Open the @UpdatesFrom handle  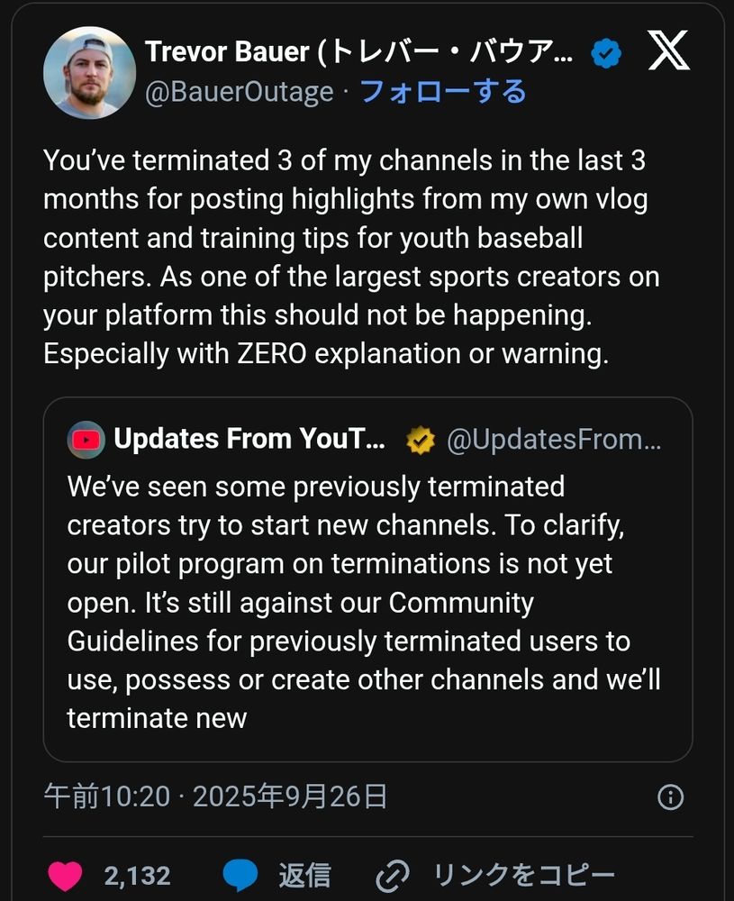(554, 440)
